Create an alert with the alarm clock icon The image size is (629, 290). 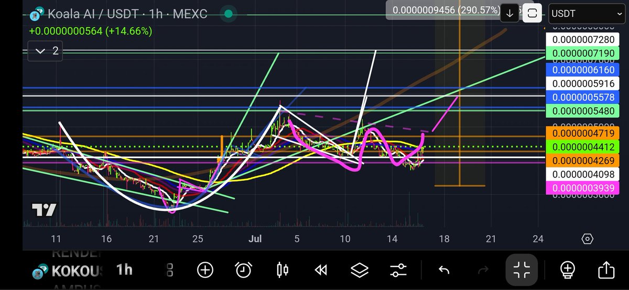243,270
